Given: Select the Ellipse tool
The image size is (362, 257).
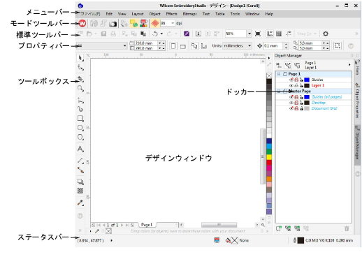Looking at the screenshot, I should (x=80, y=128).
